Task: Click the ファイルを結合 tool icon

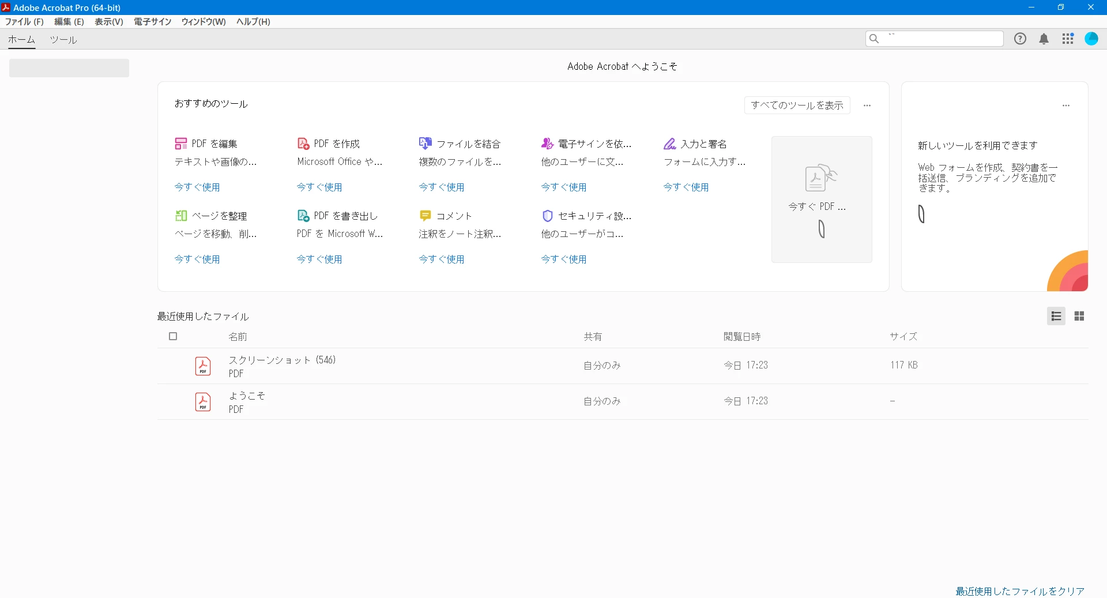Action: (426, 144)
